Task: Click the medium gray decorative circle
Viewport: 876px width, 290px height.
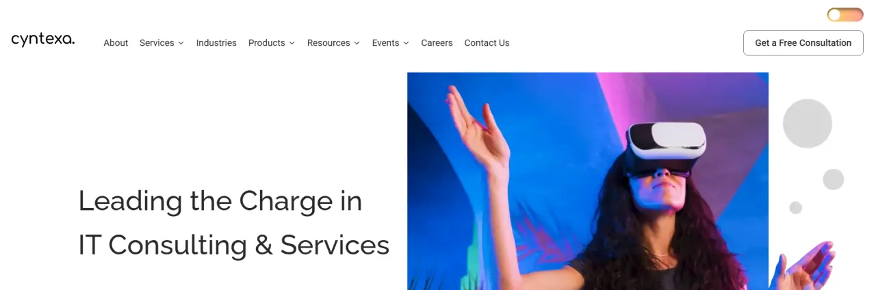Action: tap(833, 179)
